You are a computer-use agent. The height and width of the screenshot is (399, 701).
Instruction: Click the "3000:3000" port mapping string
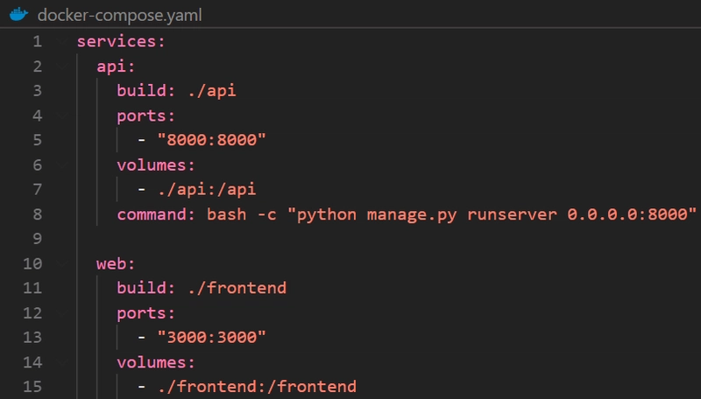tap(211, 337)
